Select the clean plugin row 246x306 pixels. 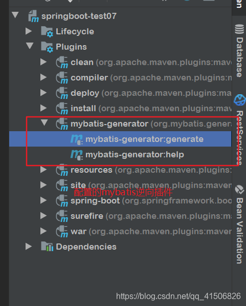(121, 63)
